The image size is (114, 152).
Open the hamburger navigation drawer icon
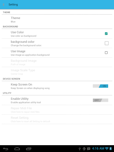click(4, 4)
